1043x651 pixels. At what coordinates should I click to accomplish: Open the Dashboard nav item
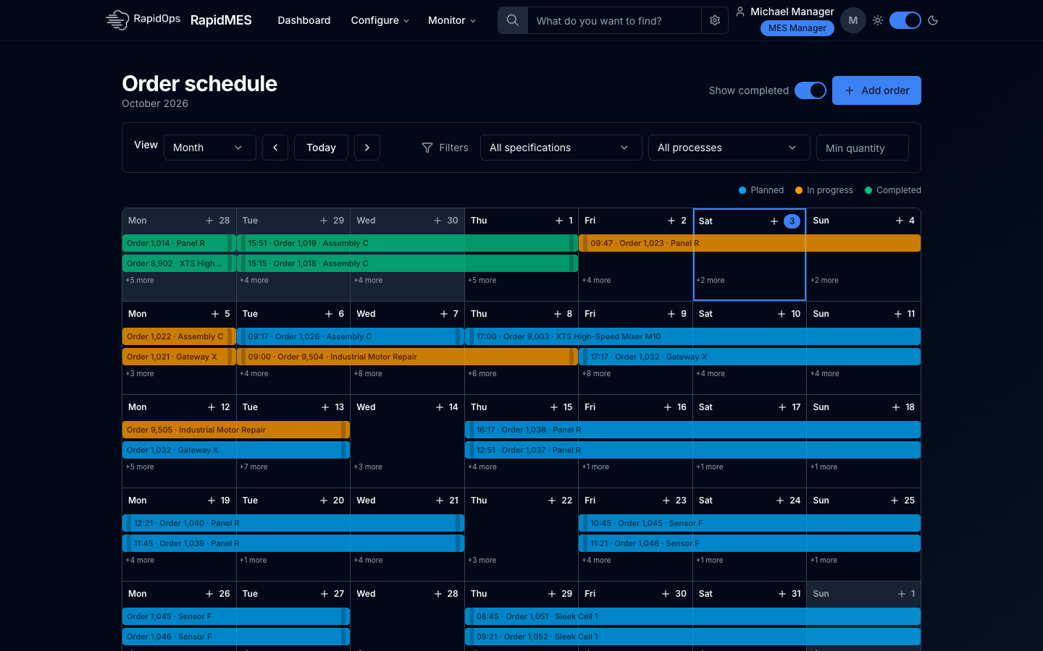click(x=304, y=20)
